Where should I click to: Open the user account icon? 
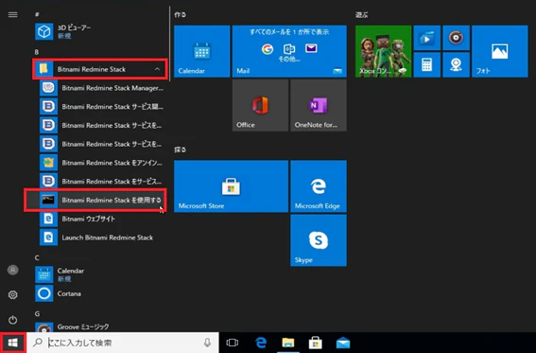click(x=12, y=270)
